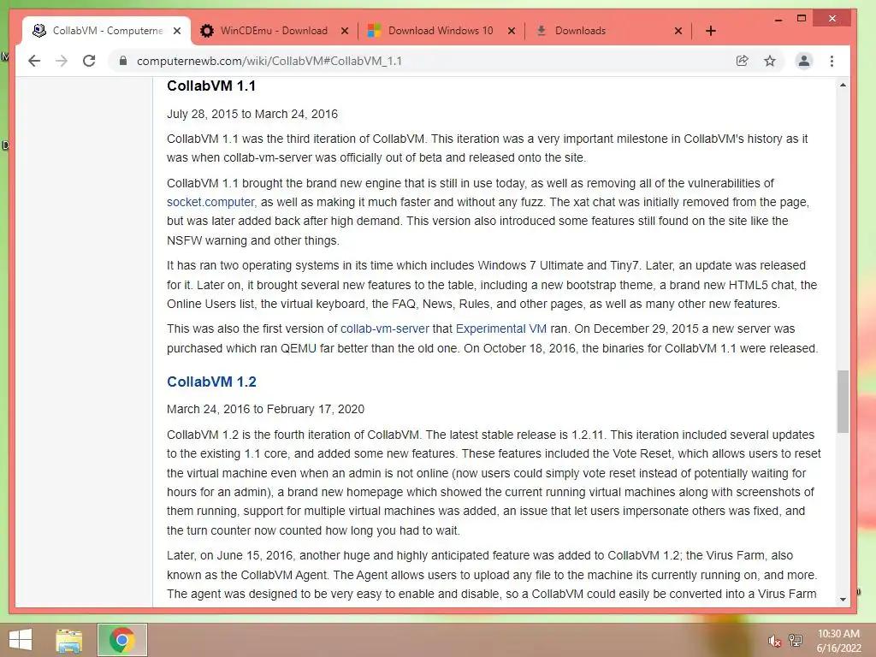Click the browser forward arrow

pyautogui.click(x=62, y=61)
